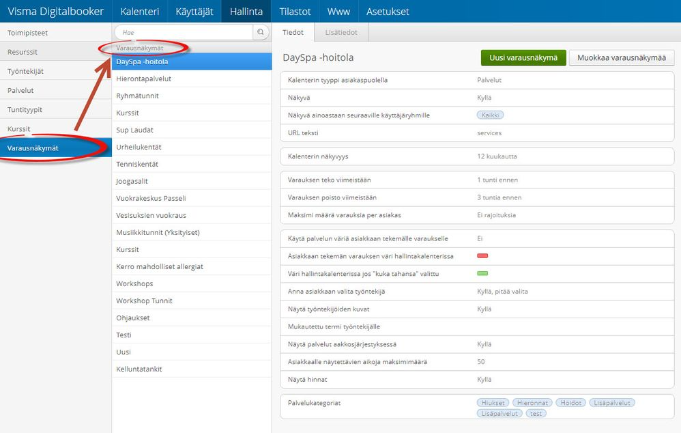Select Palvelut in the sidebar
The image size is (681, 433).
pyautogui.click(x=55, y=90)
